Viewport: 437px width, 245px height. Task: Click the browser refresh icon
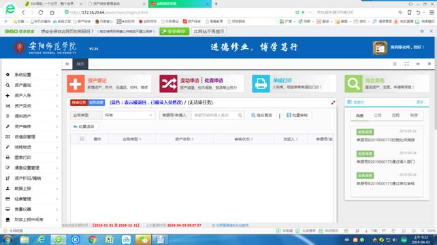click(41, 12)
